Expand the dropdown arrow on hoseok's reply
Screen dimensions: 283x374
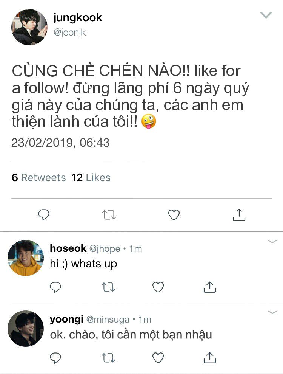click(x=272, y=242)
